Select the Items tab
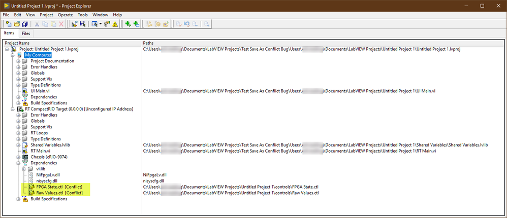 pos(9,33)
